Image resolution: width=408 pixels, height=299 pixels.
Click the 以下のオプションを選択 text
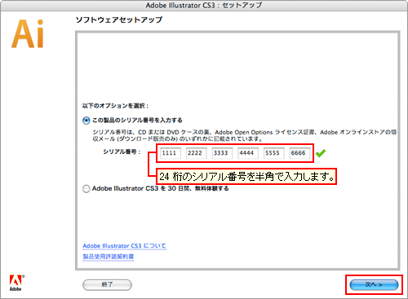[115, 106]
